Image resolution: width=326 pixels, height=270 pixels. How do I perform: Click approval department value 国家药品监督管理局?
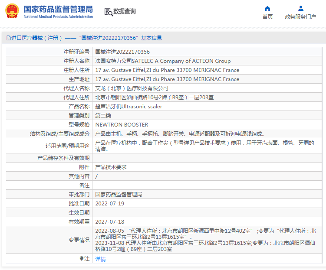coord(119,195)
